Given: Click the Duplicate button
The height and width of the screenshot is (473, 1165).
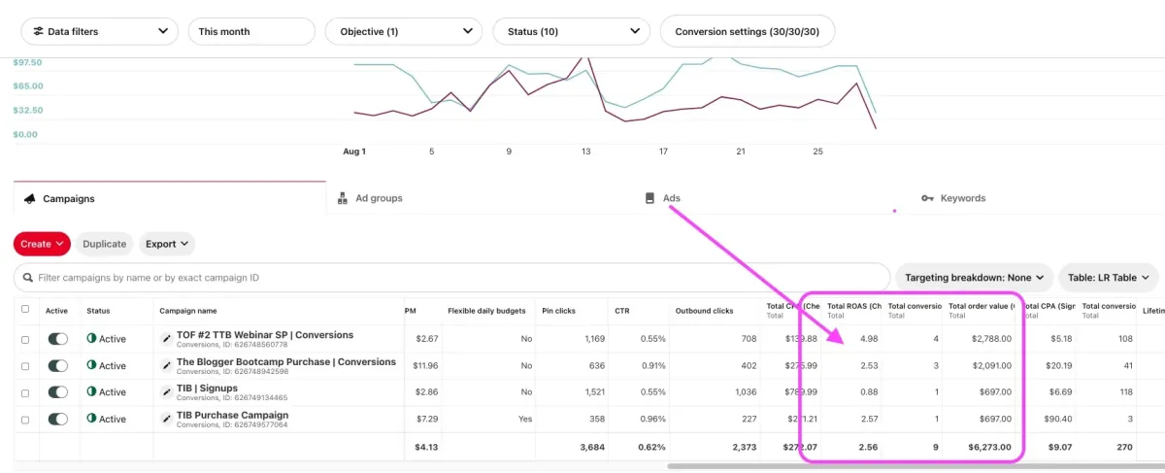Looking at the screenshot, I should click(x=105, y=244).
